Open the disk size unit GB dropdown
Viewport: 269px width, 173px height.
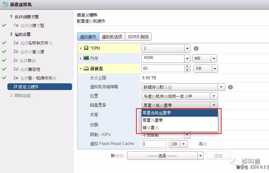click(x=215, y=69)
